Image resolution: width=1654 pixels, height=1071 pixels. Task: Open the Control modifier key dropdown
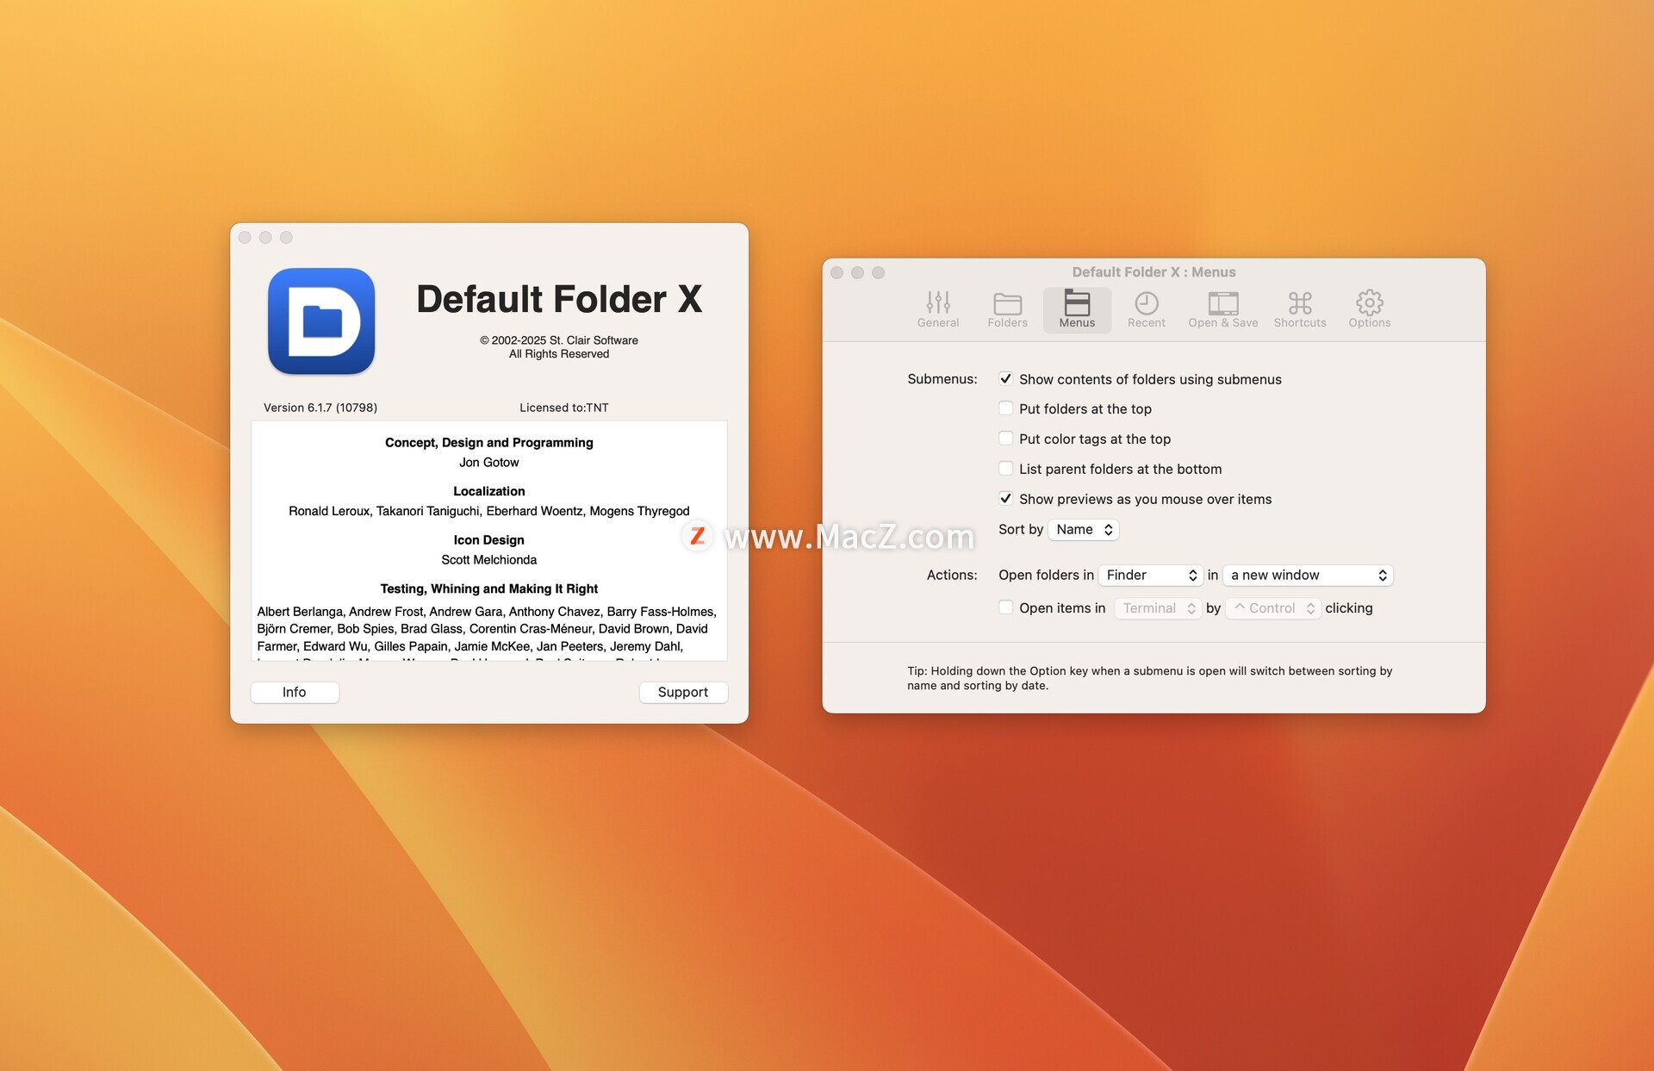point(1273,608)
